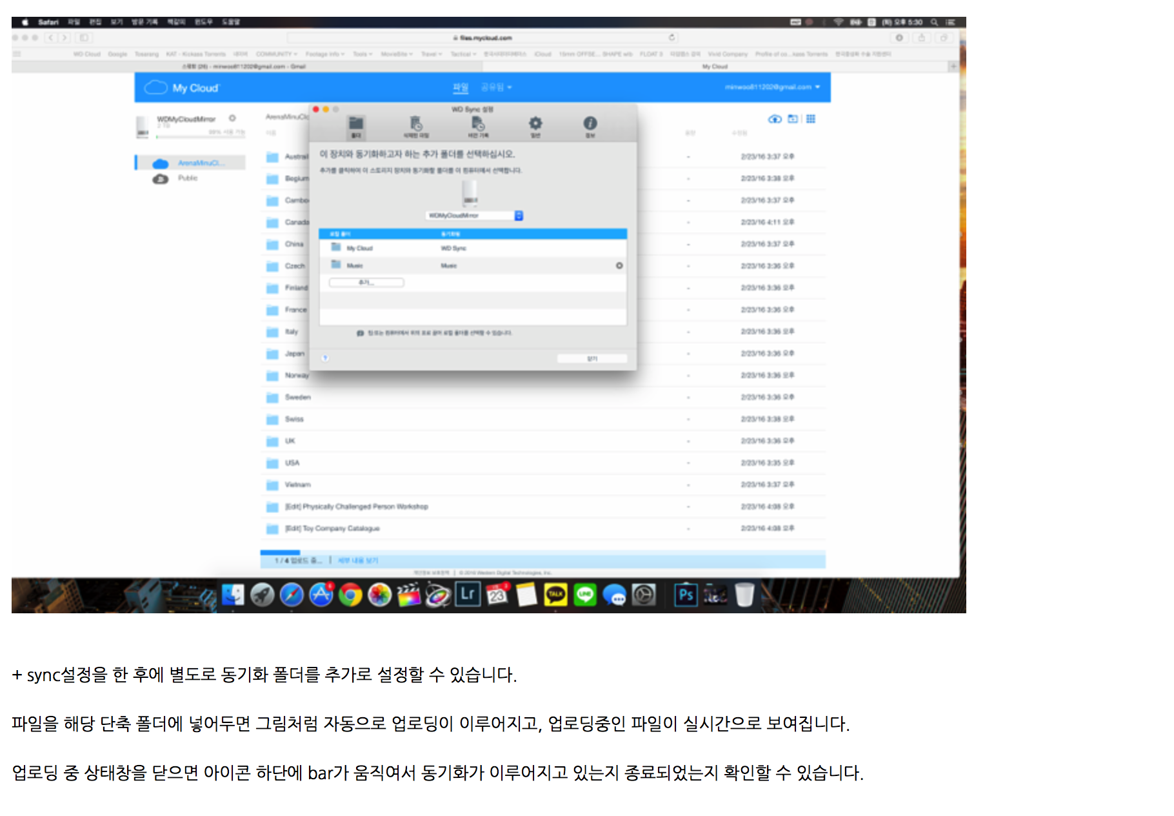This screenshot has height=816, width=1174.
Task: Open the Folders tab in WD Sync settings
Action: pyautogui.click(x=356, y=127)
